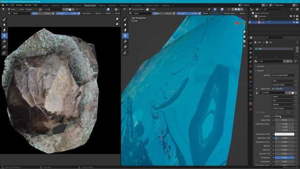Toggle render camera icon for the selected low object

click(297, 23)
